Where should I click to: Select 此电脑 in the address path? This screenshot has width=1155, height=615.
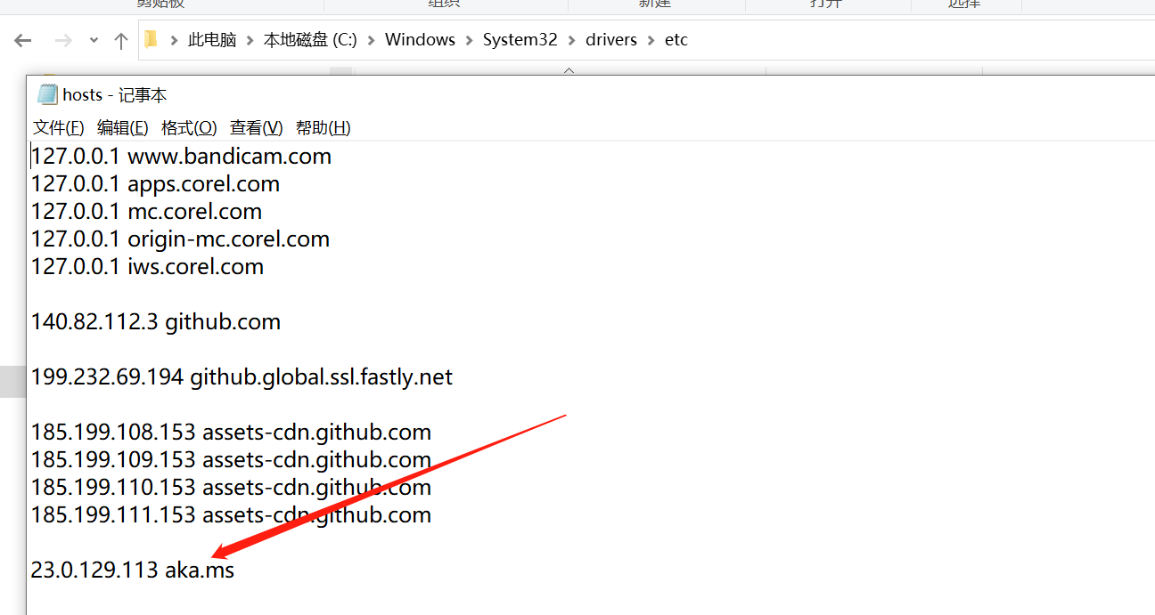coord(212,40)
